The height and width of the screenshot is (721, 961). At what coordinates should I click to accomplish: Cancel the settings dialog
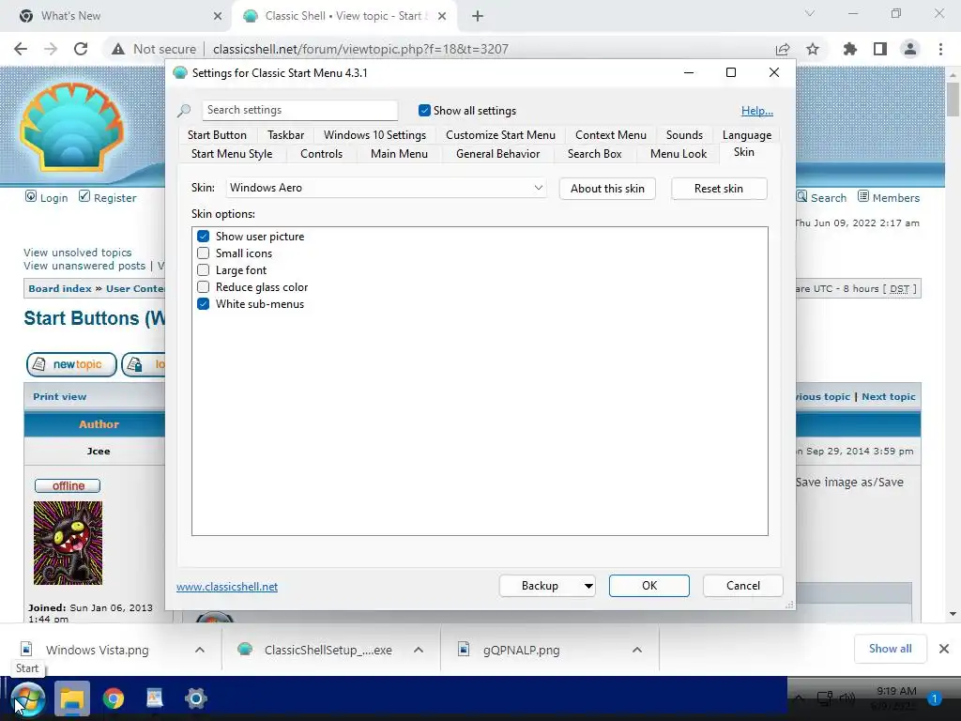point(743,586)
